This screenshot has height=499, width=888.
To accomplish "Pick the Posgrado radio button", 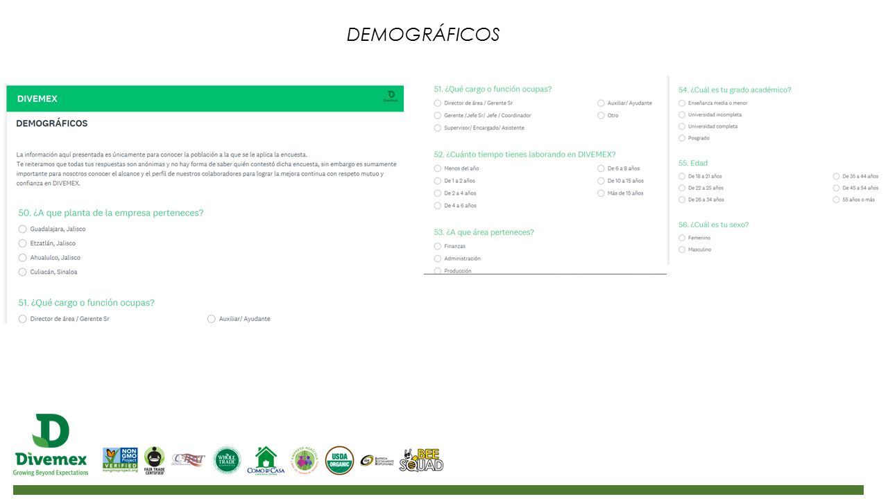I will tap(682, 138).
